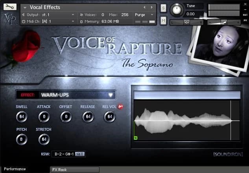Open the EFFECT WARM-UPS dropdown
249x173 pixels.
point(66,95)
